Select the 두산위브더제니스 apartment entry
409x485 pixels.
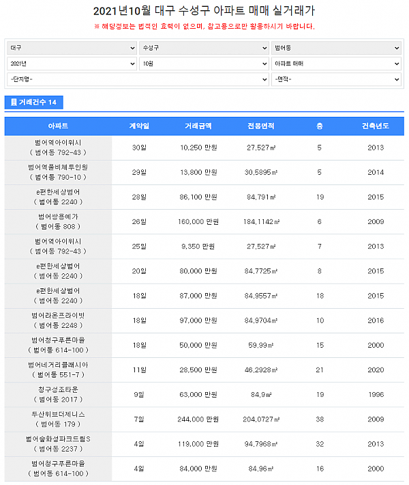tap(58, 419)
